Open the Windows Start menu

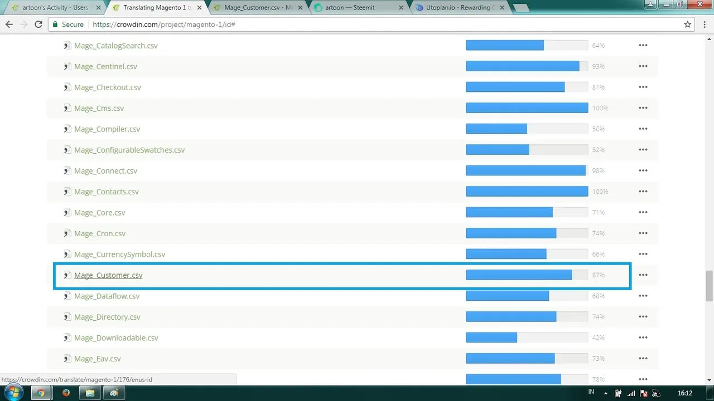pos(13,392)
